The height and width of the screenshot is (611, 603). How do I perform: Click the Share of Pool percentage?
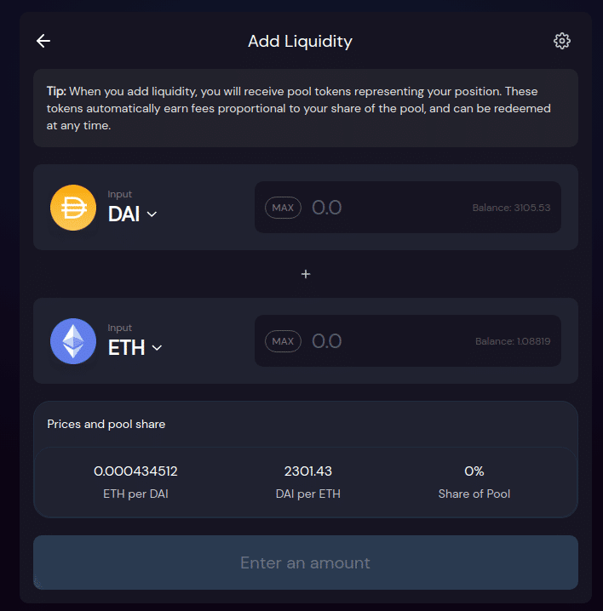(474, 471)
